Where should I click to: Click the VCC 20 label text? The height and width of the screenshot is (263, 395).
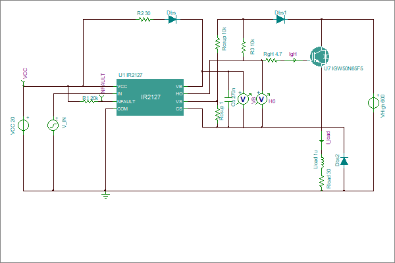click(x=13, y=126)
